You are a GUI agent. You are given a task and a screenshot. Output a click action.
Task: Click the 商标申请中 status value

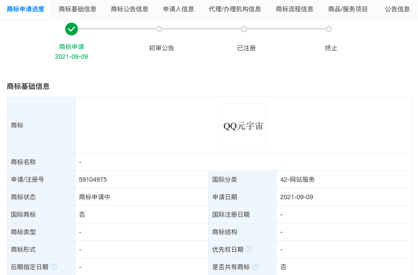click(x=95, y=197)
